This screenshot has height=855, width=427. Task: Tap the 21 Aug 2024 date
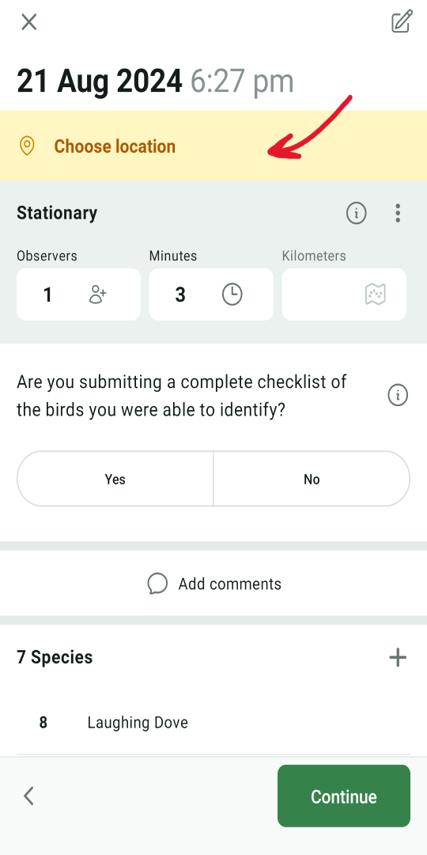[99, 82]
